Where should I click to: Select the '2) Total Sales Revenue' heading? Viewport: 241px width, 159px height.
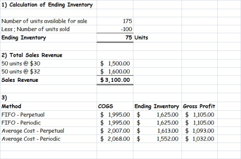[x=48, y=55]
